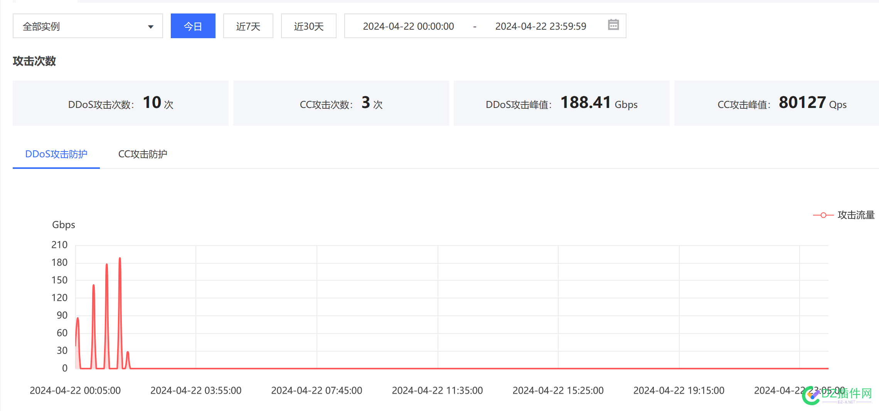Click the tallest attack traffic peak

coord(120,258)
